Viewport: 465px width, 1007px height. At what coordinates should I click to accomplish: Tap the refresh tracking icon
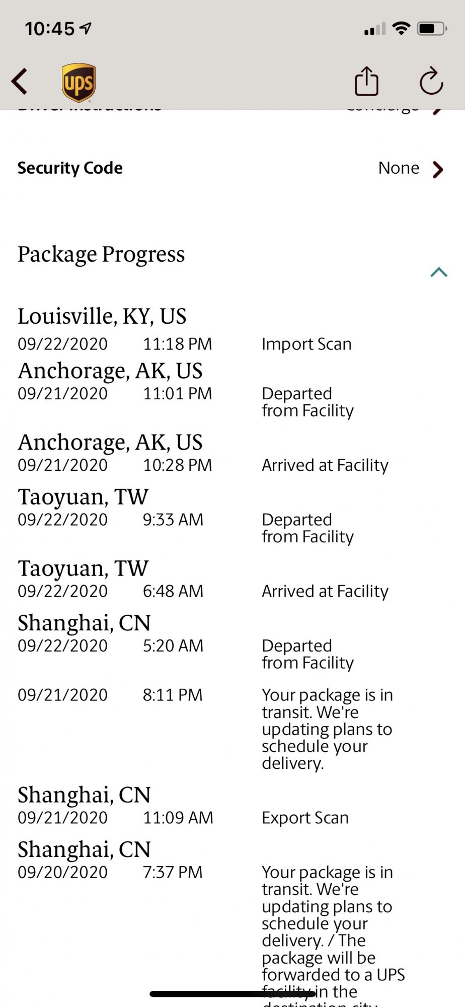tap(431, 81)
